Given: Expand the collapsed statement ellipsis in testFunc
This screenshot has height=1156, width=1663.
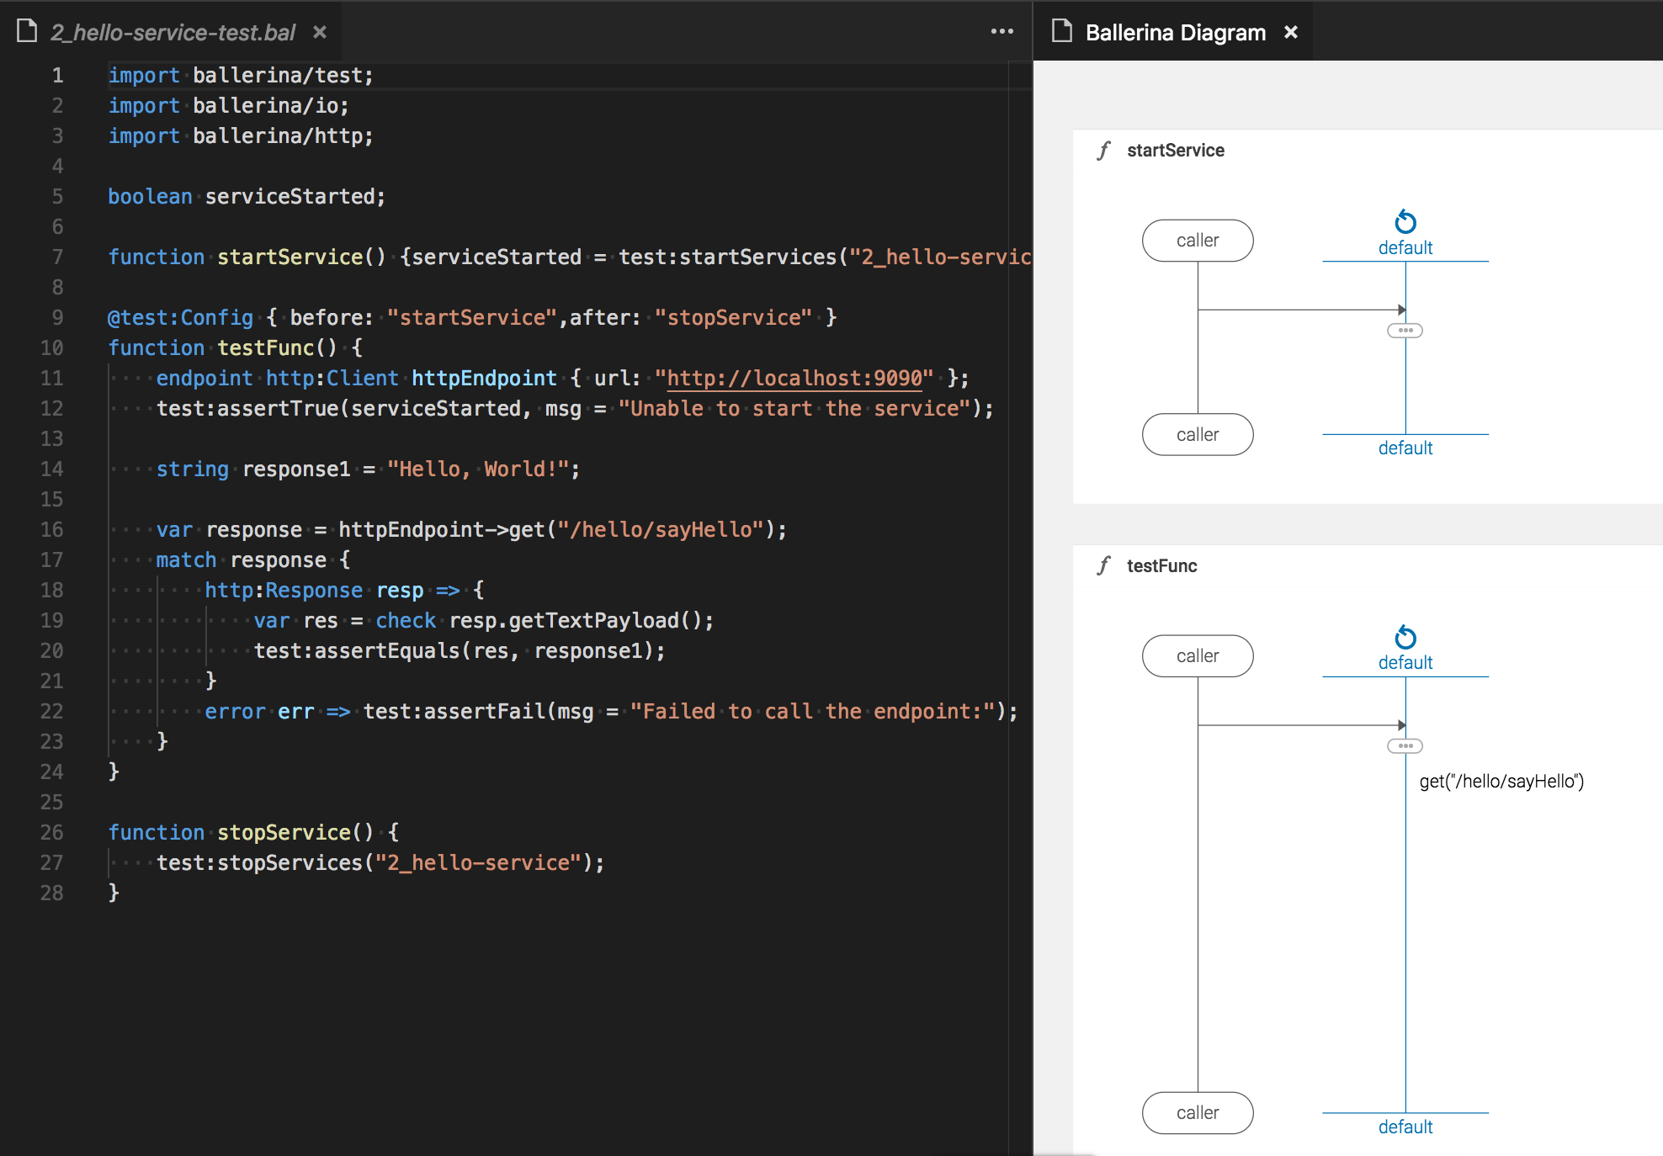Looking at the screenshot, I should (1405, 746).
